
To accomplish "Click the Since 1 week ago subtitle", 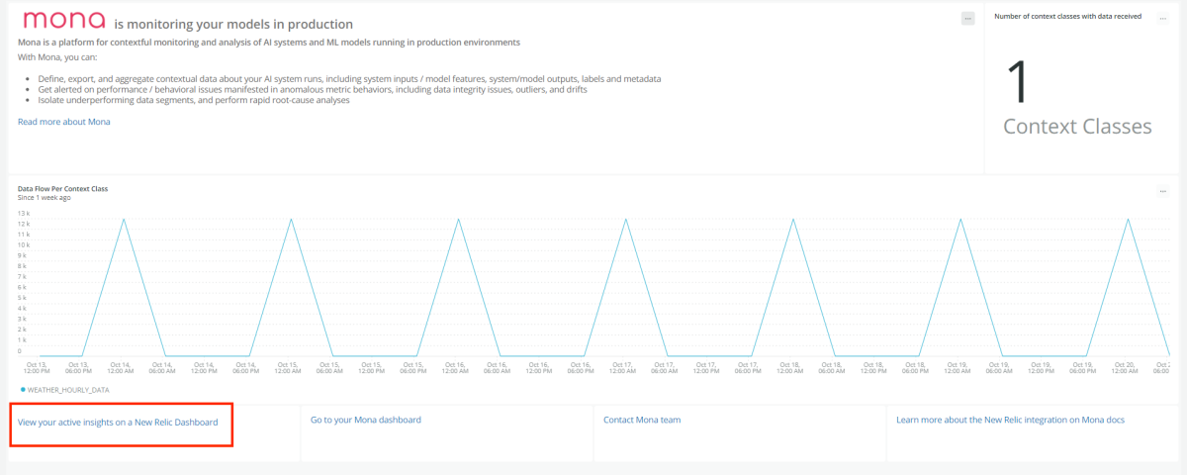I will (45, 197).
